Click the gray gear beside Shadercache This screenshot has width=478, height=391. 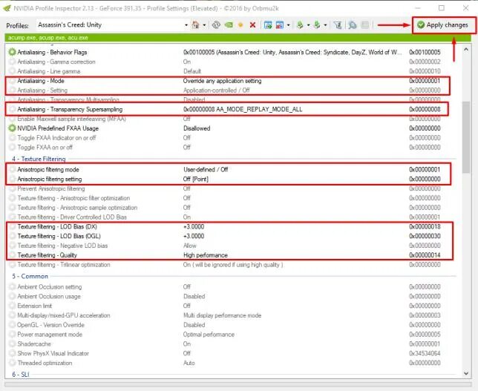(x=12, y=344)
